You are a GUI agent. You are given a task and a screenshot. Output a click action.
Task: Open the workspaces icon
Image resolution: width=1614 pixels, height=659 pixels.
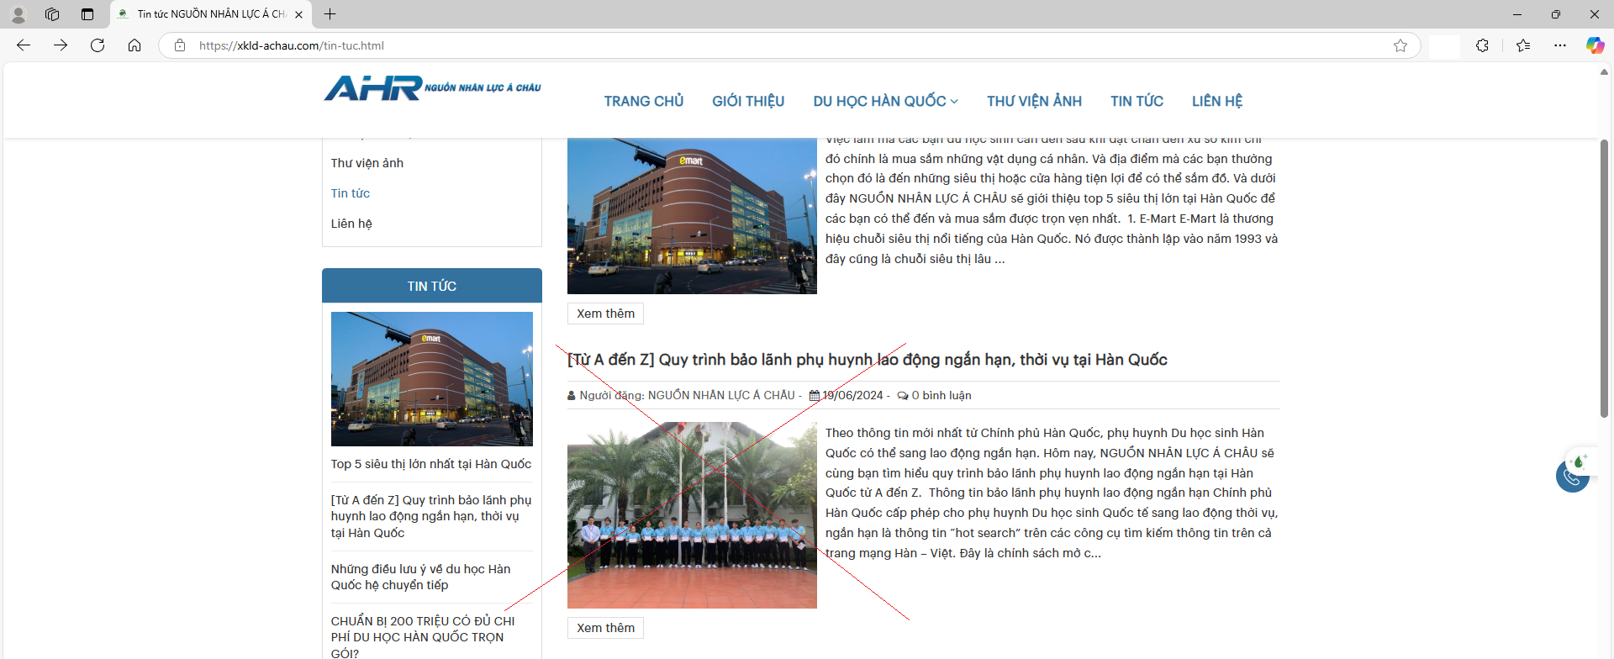52,14
